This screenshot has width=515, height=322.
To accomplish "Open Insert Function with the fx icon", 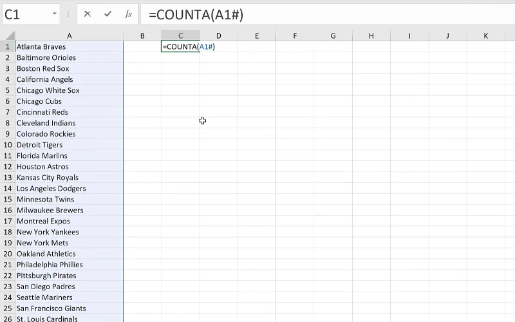I will click(x=128, y=14).
